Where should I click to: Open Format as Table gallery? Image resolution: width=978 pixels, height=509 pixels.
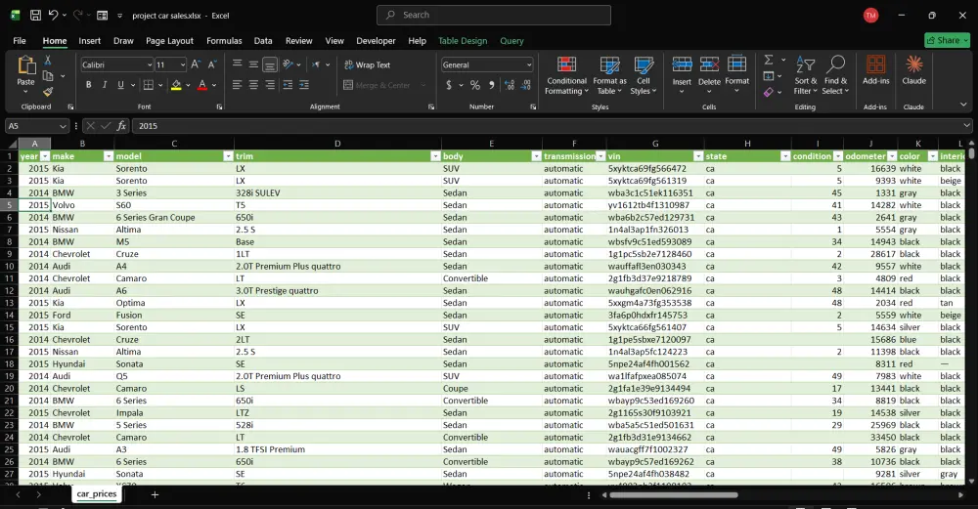[x=609, y=75]
